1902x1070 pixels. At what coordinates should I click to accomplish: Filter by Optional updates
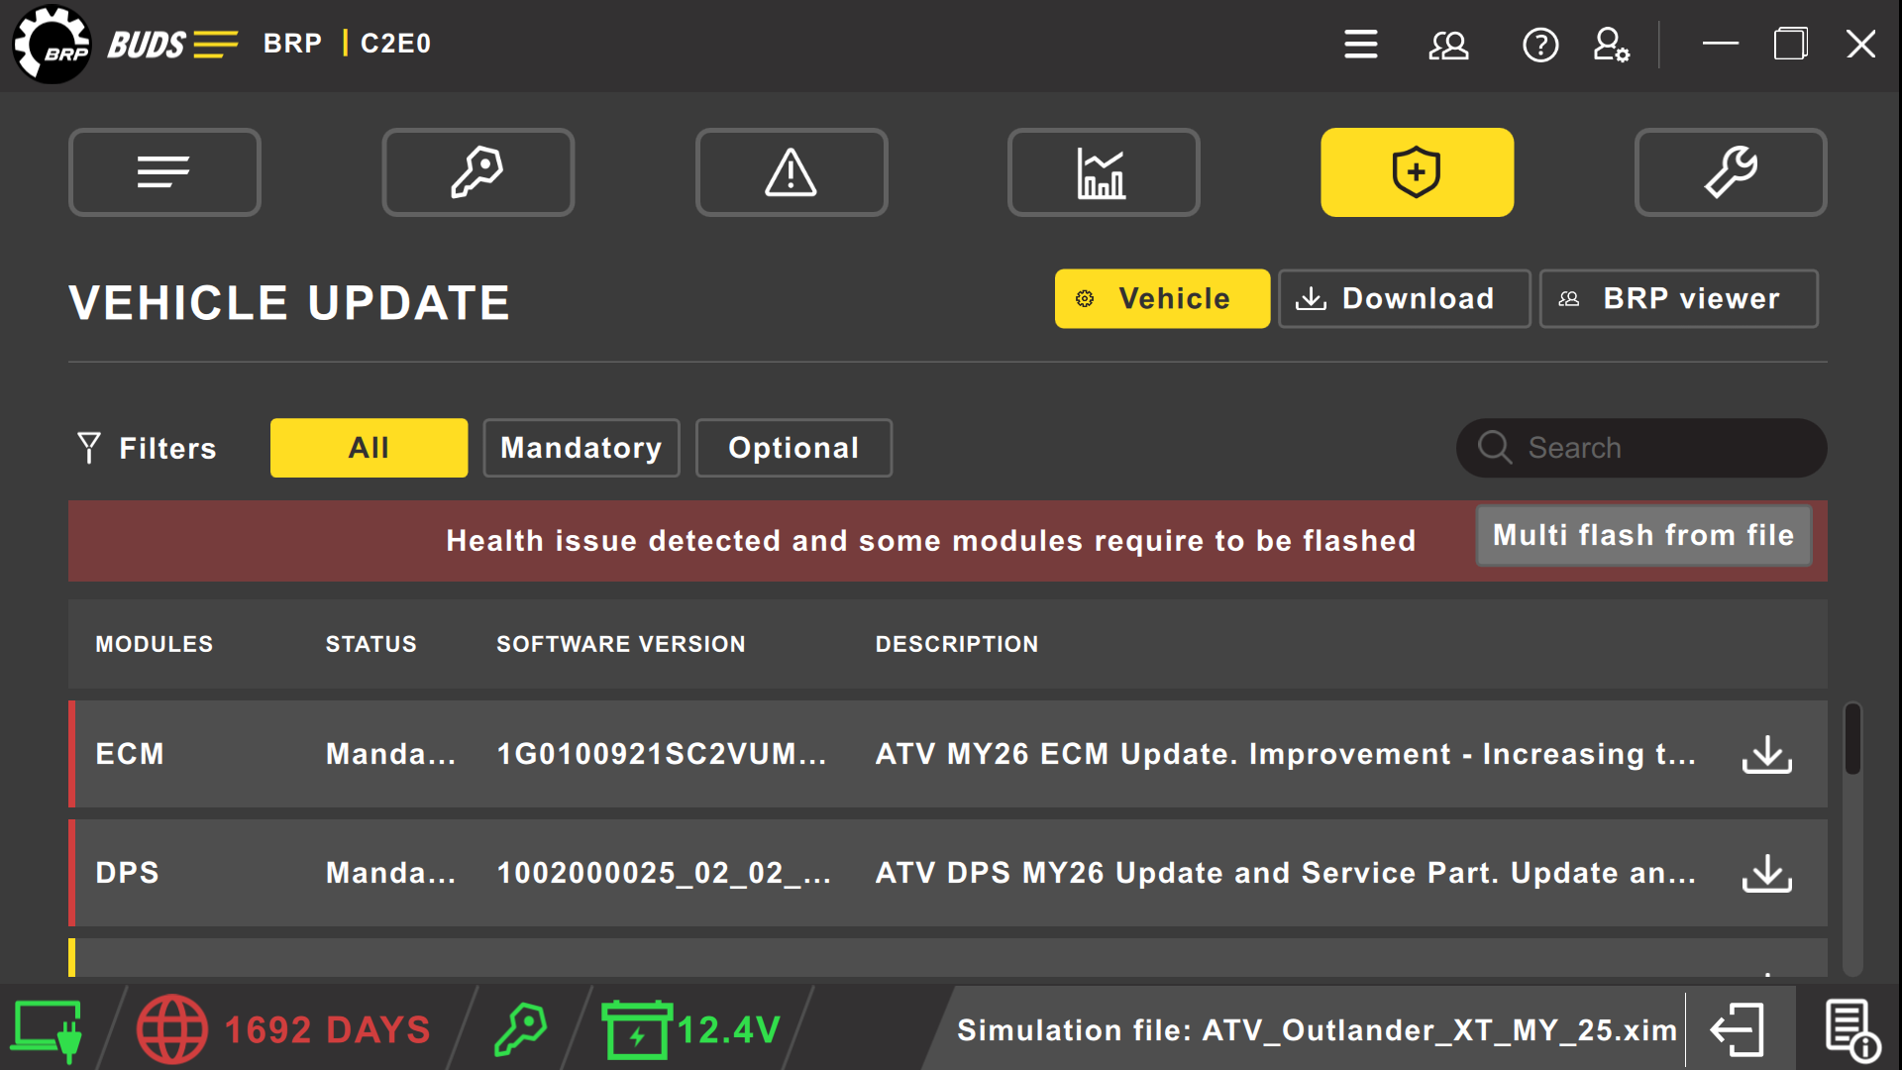point(793,448)
